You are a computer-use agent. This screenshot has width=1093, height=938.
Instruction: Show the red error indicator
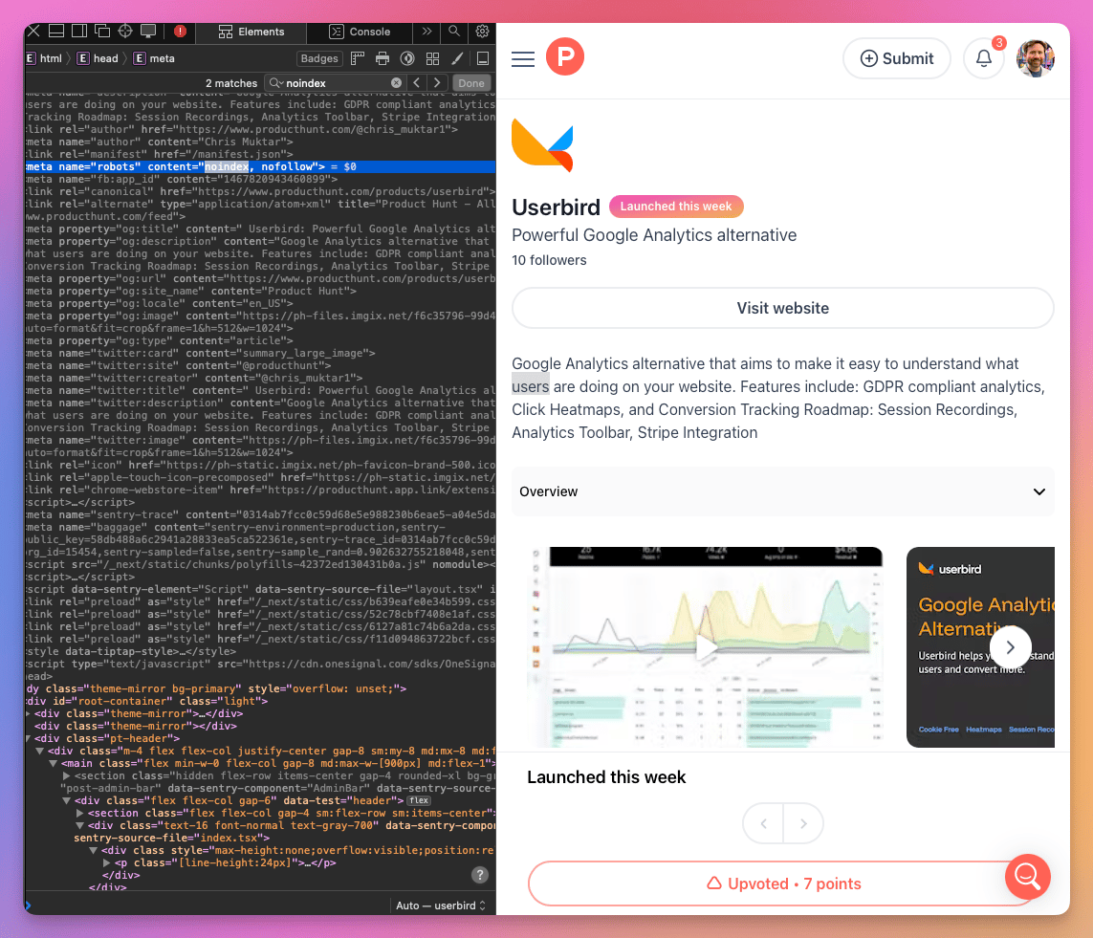(180, 32)
